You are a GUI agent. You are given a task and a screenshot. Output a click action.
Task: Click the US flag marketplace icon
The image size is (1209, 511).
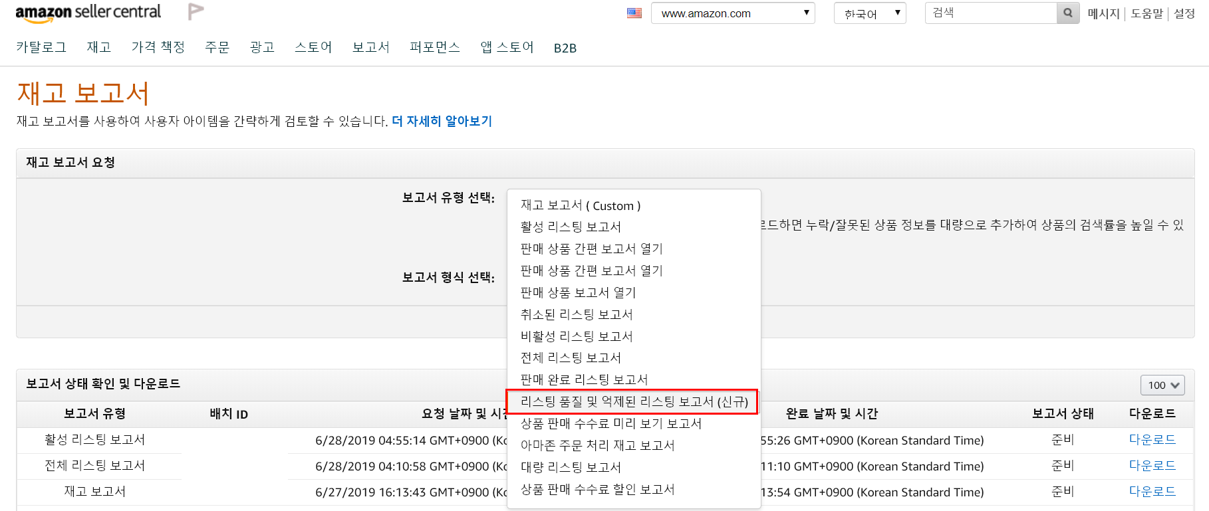(634, 13)
